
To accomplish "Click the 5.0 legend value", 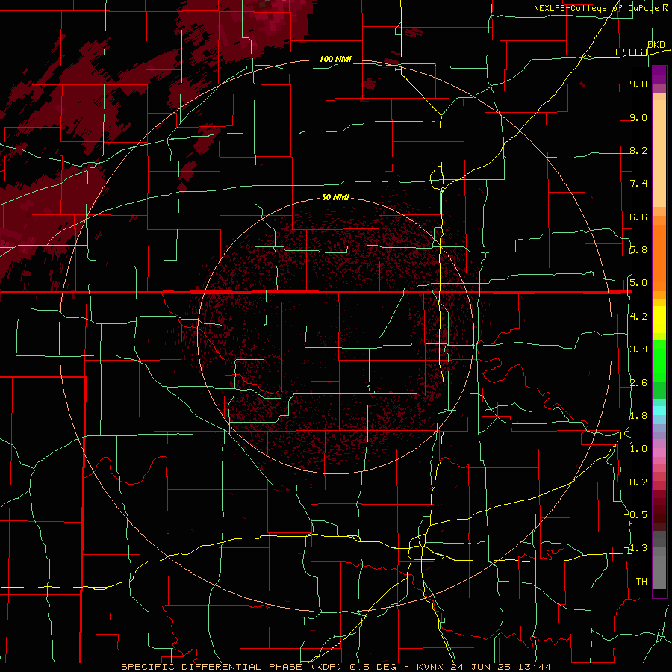I will tap(638, 283).
